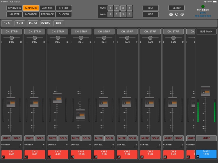Open the CH. STRIP for channel 1
218x163 pixels.
click(12, 32)
